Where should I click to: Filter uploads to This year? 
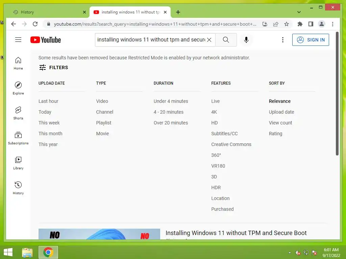[48, 144]
